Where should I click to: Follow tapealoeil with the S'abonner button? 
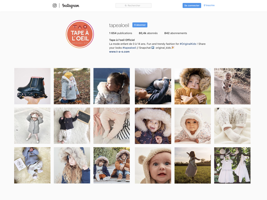coord(140,25)
